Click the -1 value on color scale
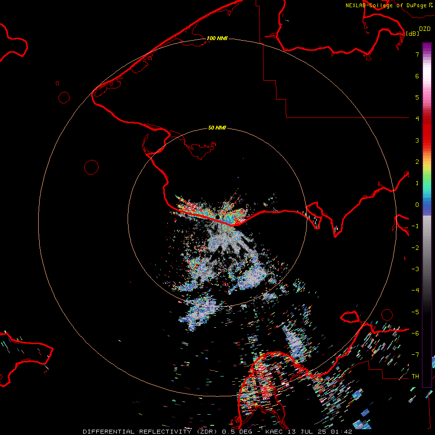 pyautogui.click(x=415, y=226)
